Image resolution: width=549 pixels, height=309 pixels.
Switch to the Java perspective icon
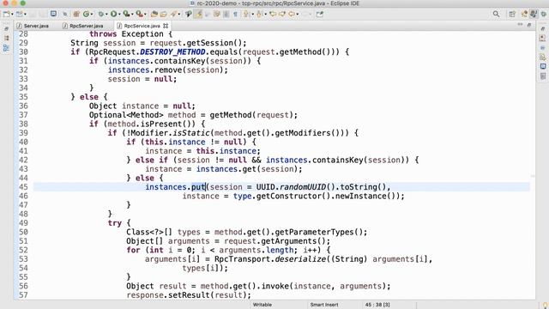pos(534,14)
